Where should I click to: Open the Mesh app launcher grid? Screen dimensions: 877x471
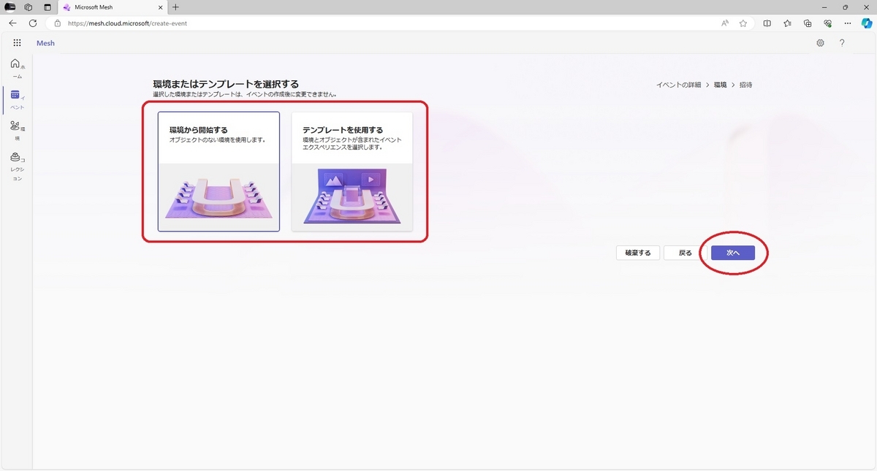[x=17, y=43]
